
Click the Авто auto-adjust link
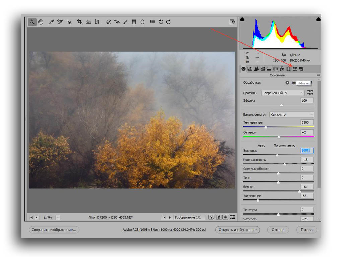coord(261,146)
